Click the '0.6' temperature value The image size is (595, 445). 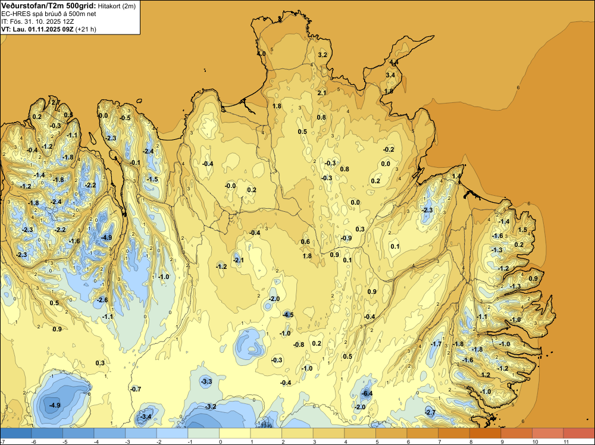pos(305,242)
